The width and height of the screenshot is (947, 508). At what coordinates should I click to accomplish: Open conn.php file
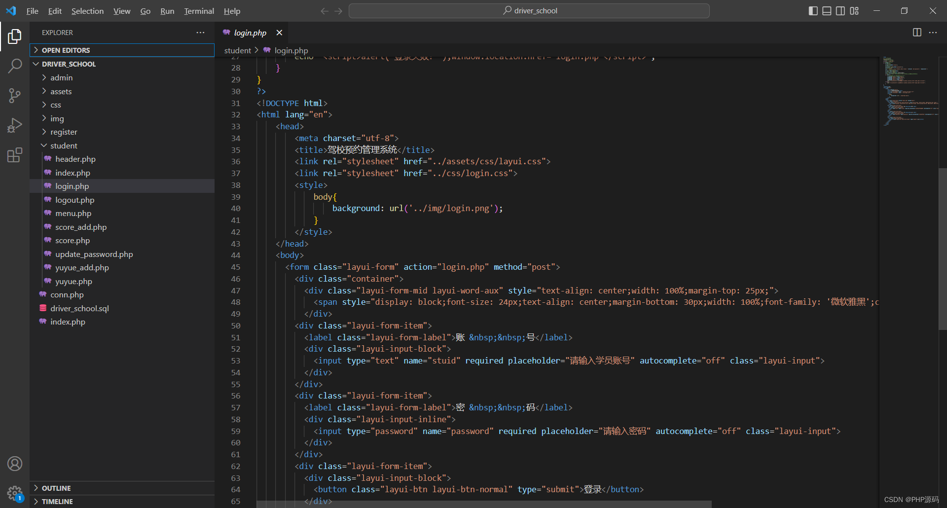click(x=122, y=294)
